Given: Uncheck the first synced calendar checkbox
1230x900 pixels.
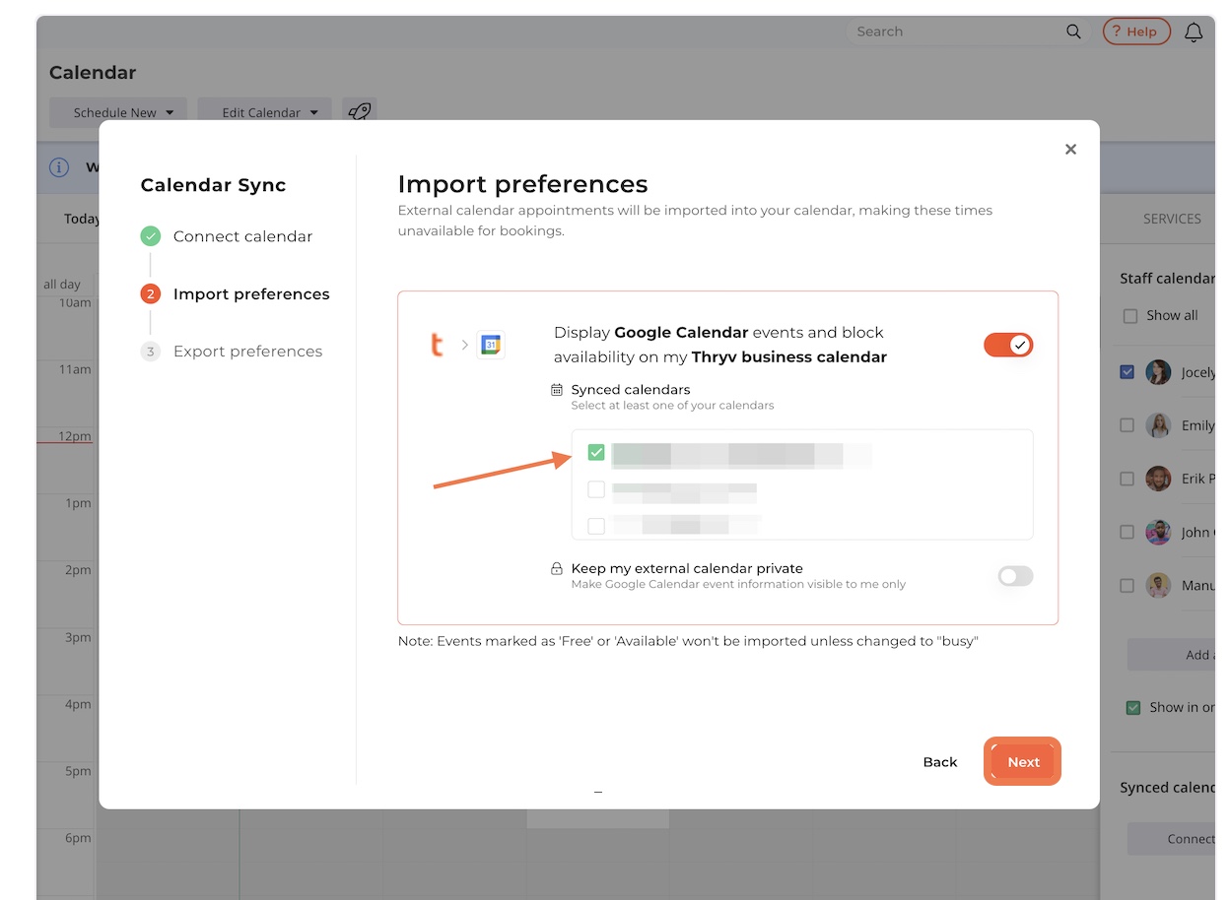Looking at the screenshot, I should tap(596, 453).
